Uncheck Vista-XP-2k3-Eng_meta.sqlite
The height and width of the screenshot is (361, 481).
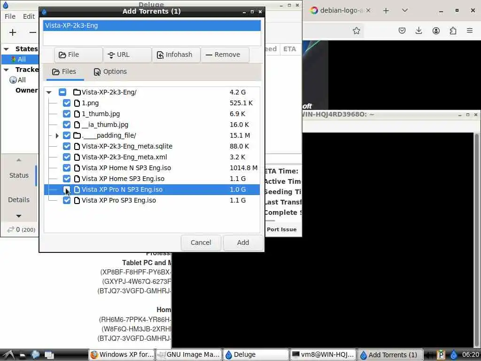(x=67, y=146)
